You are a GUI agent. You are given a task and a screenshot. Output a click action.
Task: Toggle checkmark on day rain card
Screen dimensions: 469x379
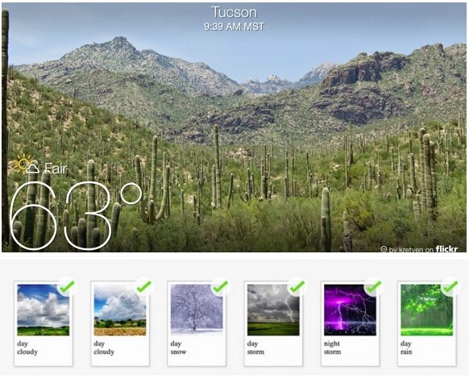coord(450,286)
